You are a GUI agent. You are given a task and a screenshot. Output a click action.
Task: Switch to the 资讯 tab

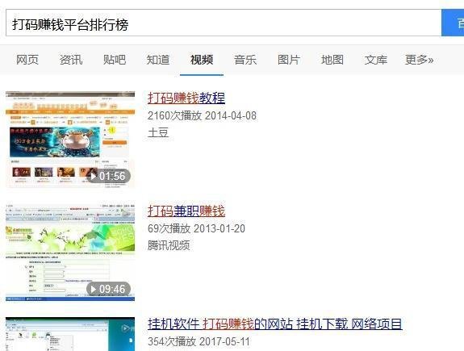71,60
